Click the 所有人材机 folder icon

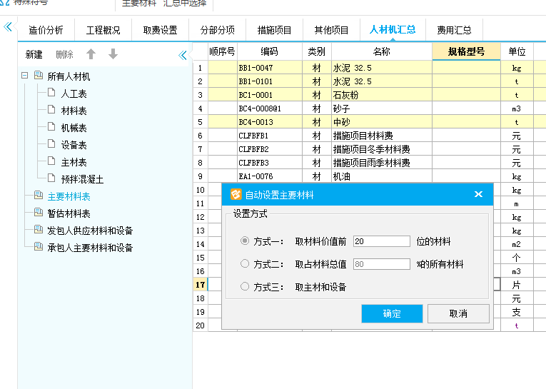(x=39, y=75)
